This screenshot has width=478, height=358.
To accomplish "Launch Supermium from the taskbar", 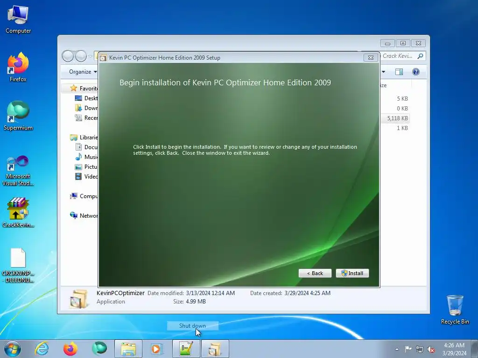I will pyautogui.click(x=99, y=349).
